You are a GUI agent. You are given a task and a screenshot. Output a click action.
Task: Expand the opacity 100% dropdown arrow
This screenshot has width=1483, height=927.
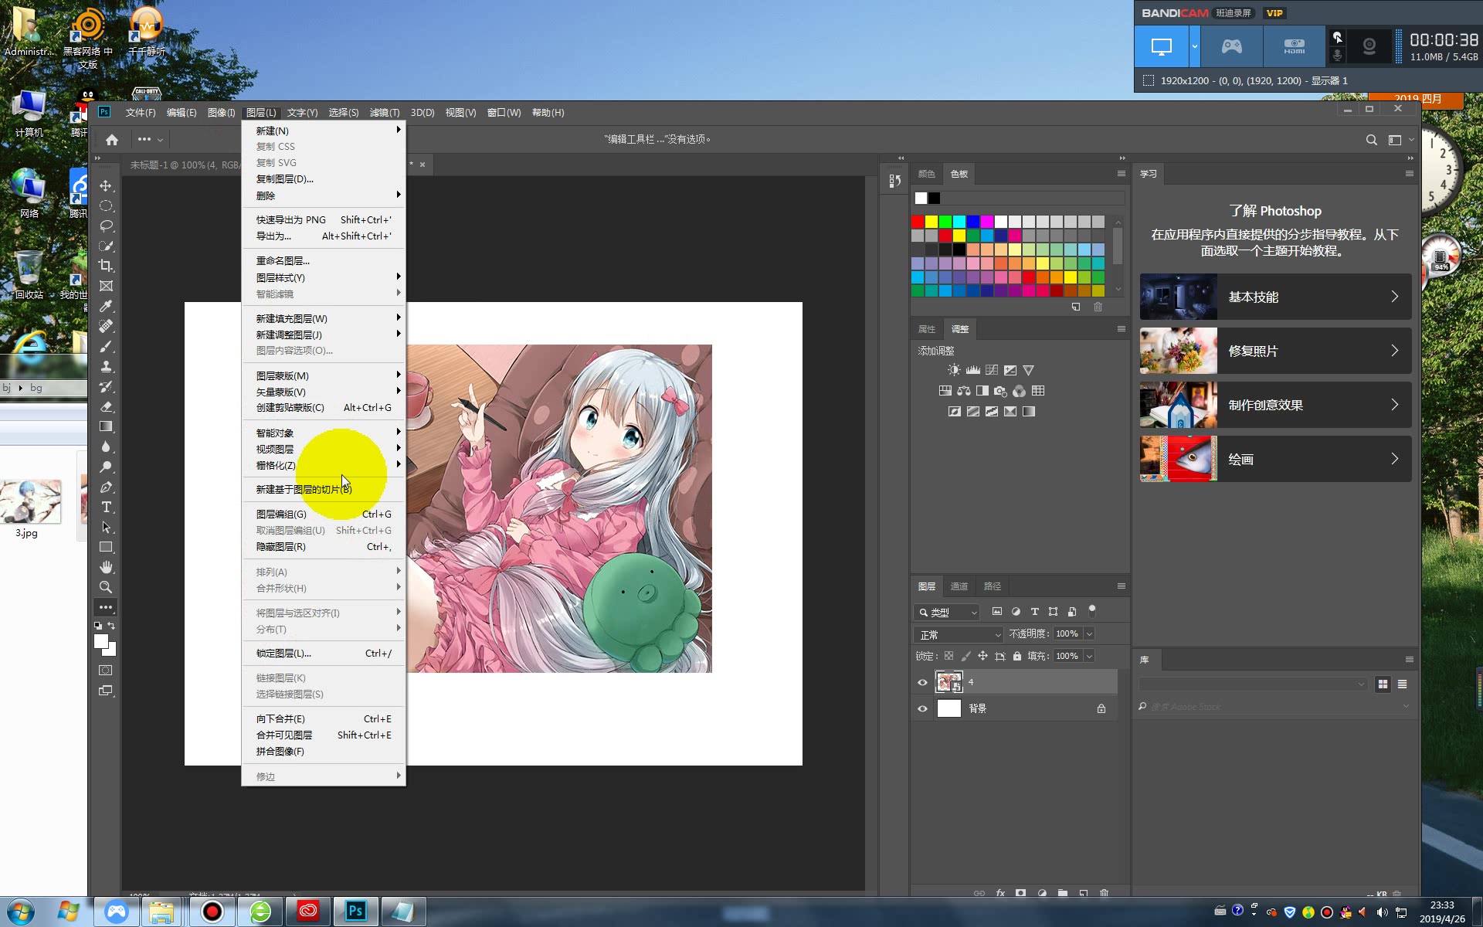click(x=1089, y=633)
